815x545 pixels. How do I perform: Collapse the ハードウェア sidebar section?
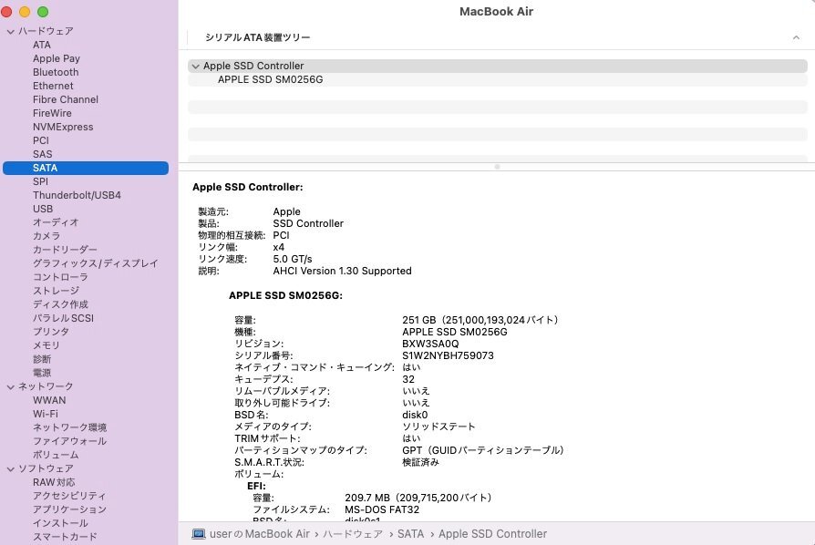pyautogui.click(x=11, y=30)
